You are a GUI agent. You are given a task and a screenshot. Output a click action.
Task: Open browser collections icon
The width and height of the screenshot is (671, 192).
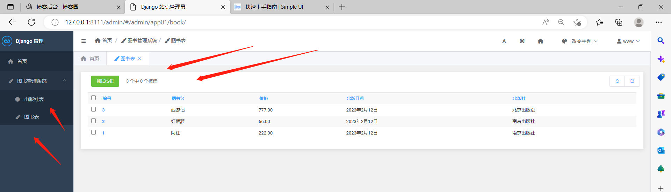[619, 22]
